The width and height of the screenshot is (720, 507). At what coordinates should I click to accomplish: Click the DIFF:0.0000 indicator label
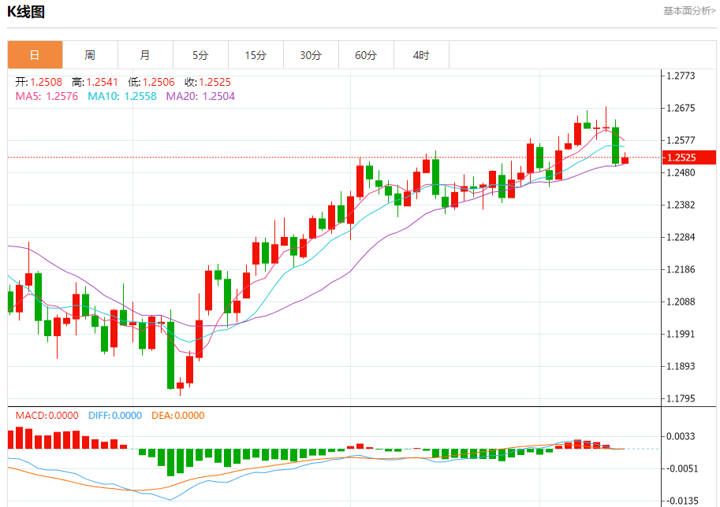pyautogui.click(x=115, y=416)
